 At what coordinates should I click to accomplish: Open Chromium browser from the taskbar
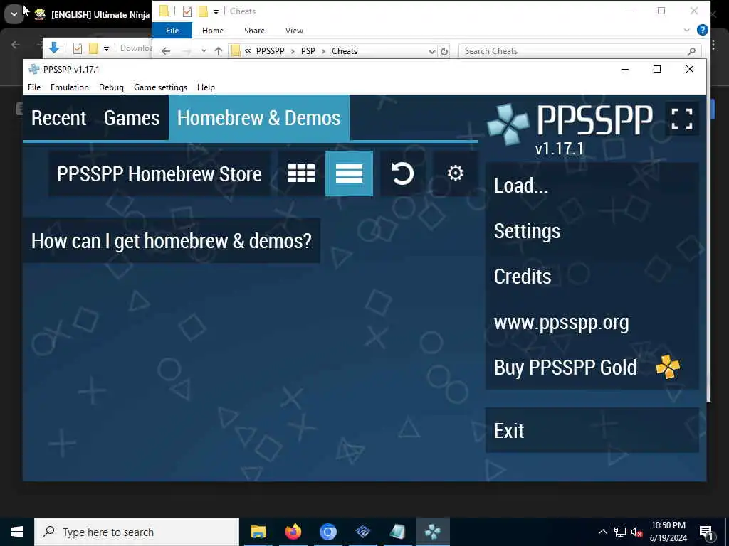pyautogui.click(x=327, y=532)
